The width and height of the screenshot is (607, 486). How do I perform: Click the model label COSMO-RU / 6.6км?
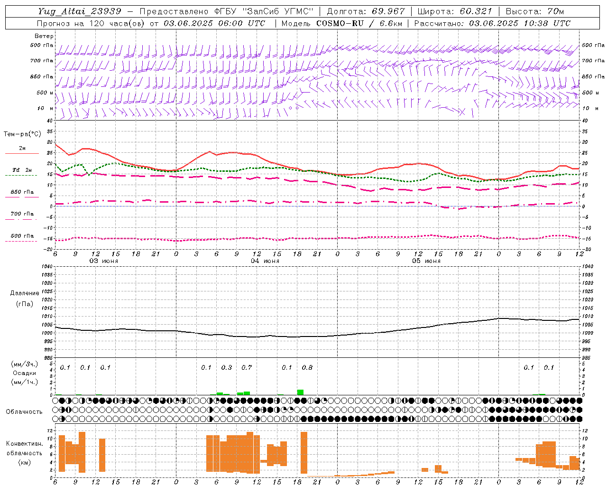pyautogui.click(x=359, y=23)
